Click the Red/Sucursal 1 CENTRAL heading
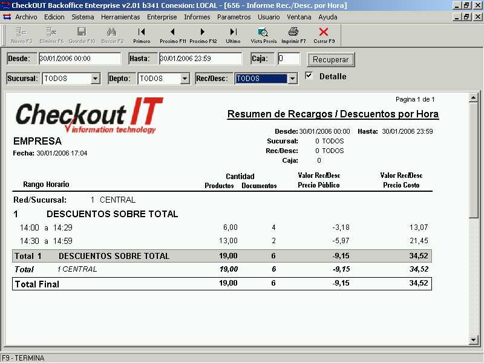The width and height of the screenshot is (484, 363). coord(74,200)
